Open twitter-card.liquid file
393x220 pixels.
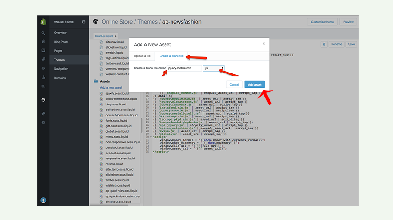tap(117, 63)
